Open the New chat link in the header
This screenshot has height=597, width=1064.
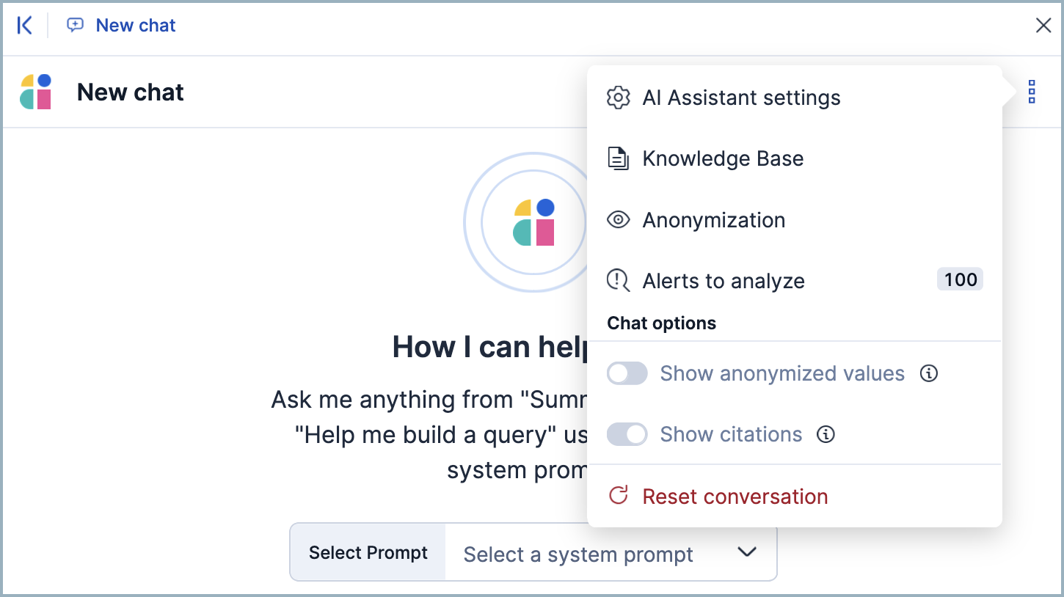(x=135, y=25)
